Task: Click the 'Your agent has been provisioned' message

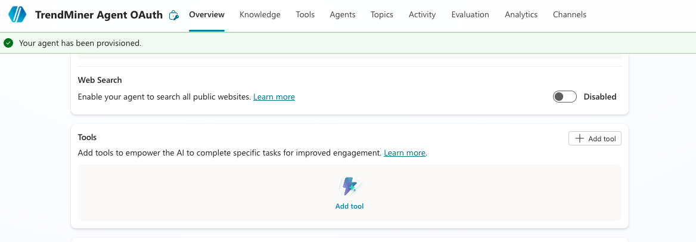Action: 80,43
